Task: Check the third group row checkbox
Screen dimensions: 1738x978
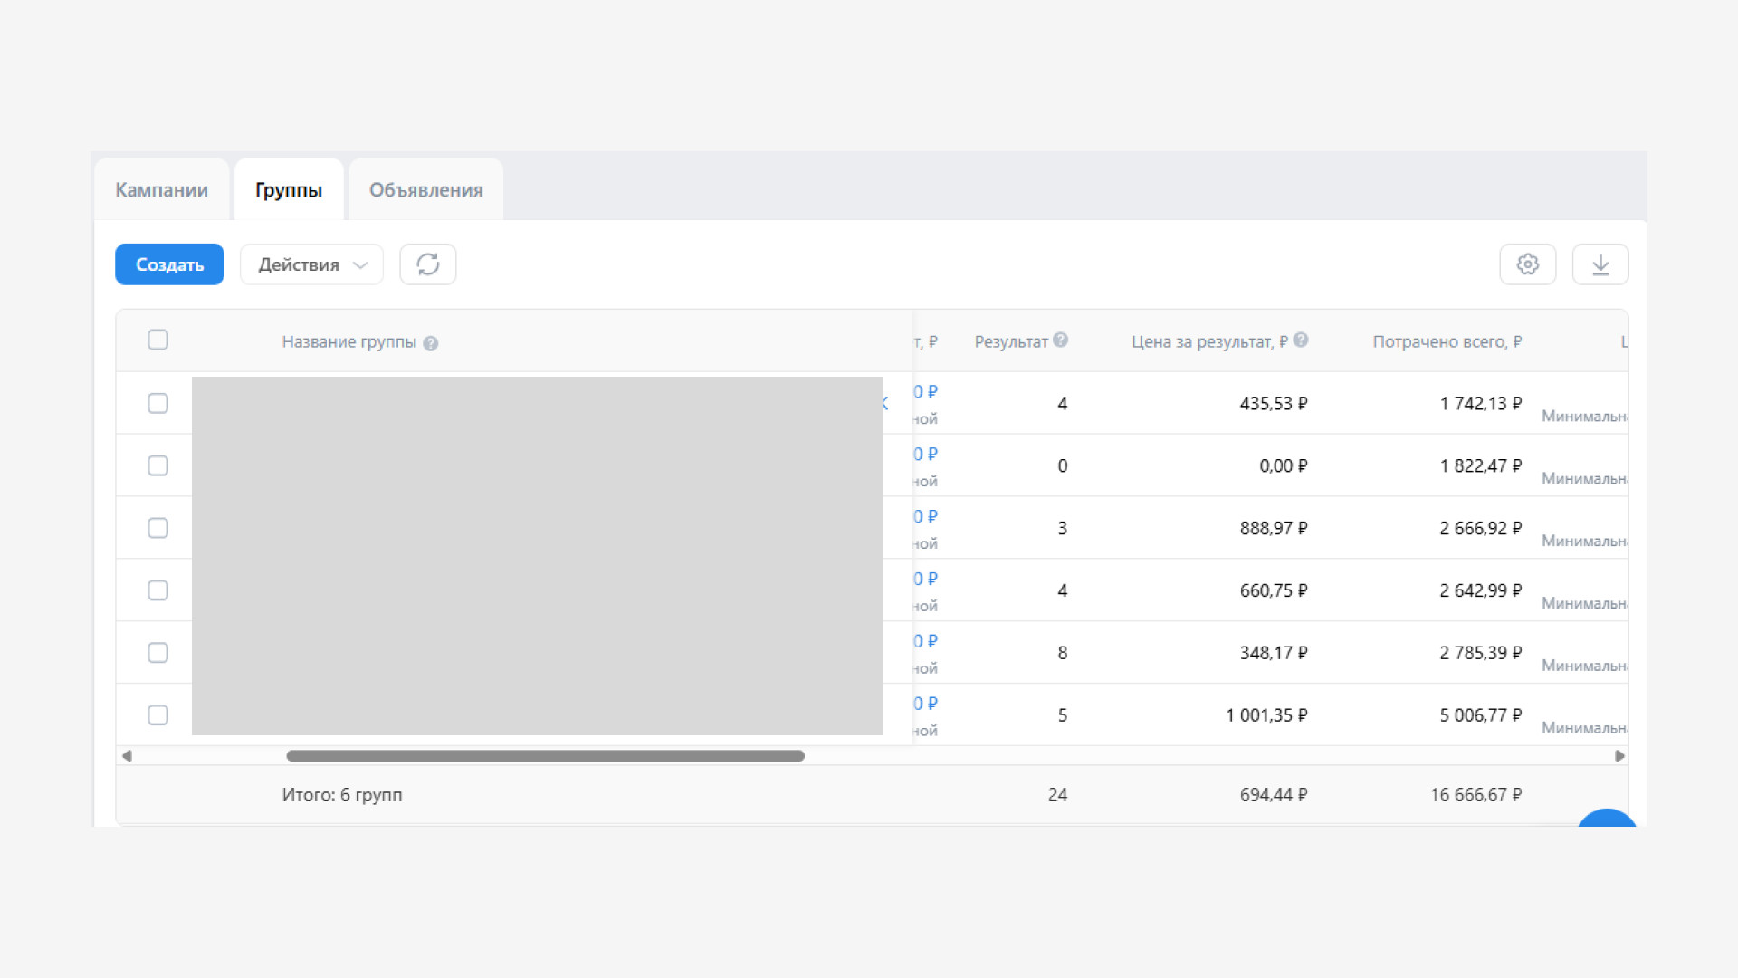Action: click(x=158, y=528)
